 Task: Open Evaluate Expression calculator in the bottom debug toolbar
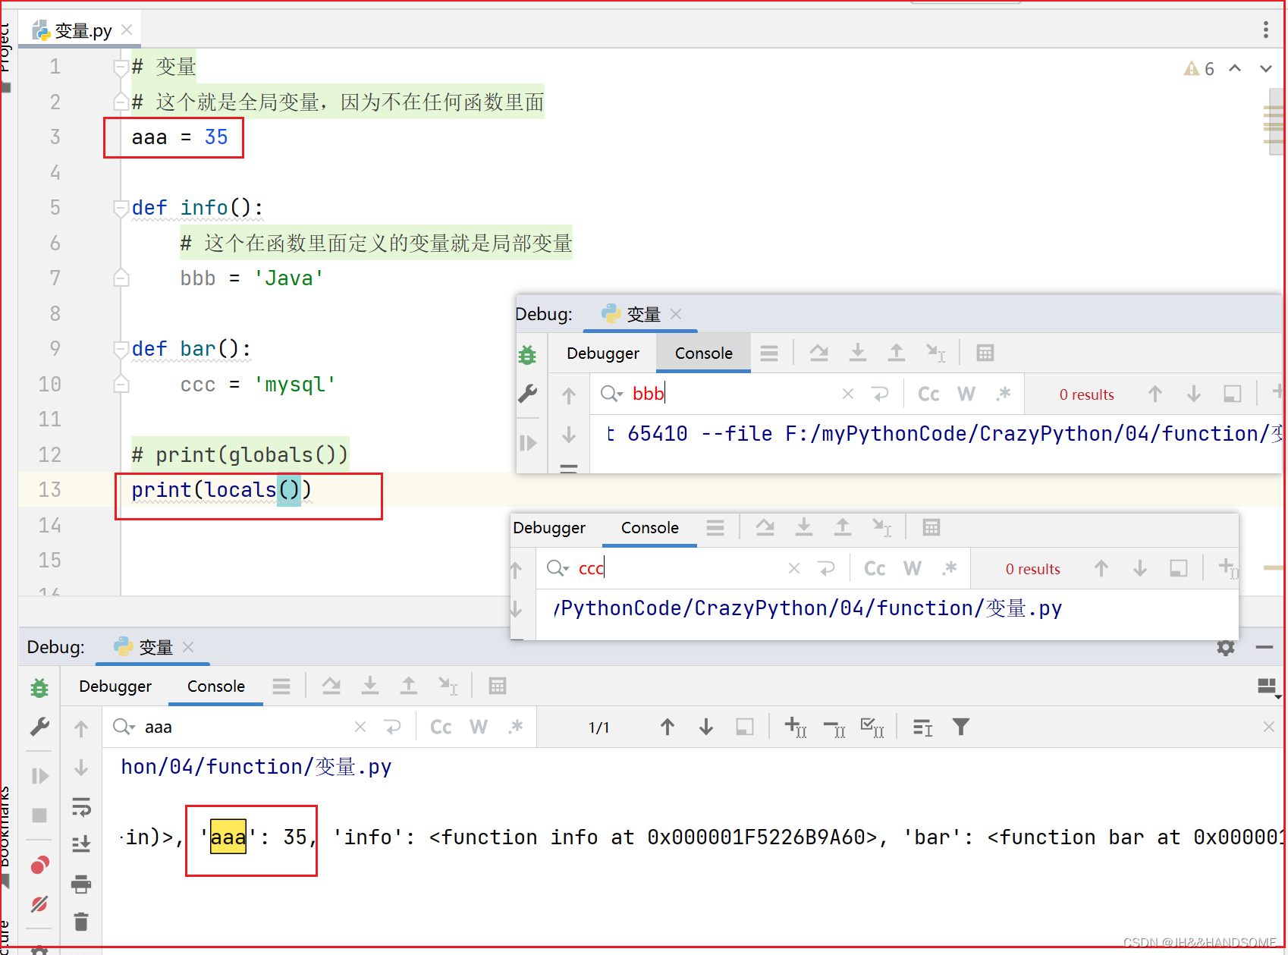pos(498,686)
